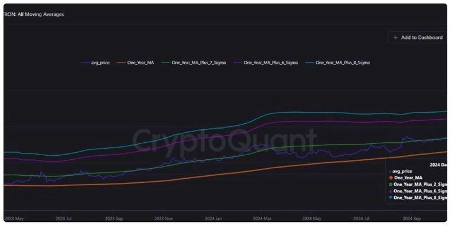The width and height of the screenshot is (452, 226).
Task: Toggle the One_Year_MA_Plus_8_Sigma legend series
Action: tap(338, 63)
